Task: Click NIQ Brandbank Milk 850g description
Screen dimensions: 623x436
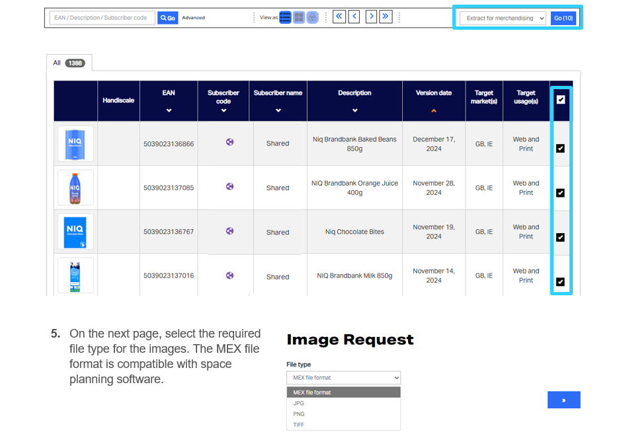Action: [354, 275]
